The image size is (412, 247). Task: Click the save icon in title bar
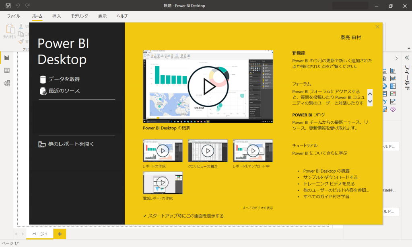(x=8, y=6)
